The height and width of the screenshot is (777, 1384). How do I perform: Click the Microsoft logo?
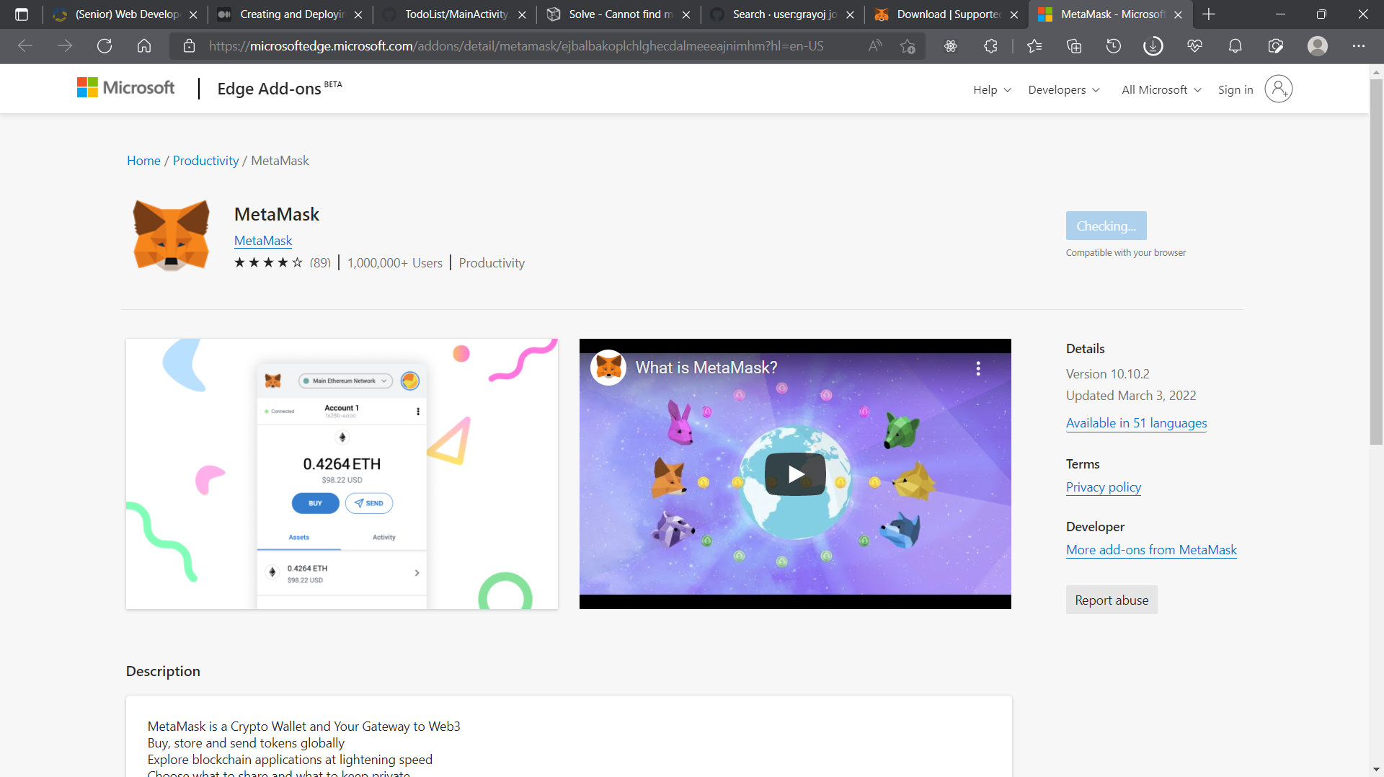125,87
